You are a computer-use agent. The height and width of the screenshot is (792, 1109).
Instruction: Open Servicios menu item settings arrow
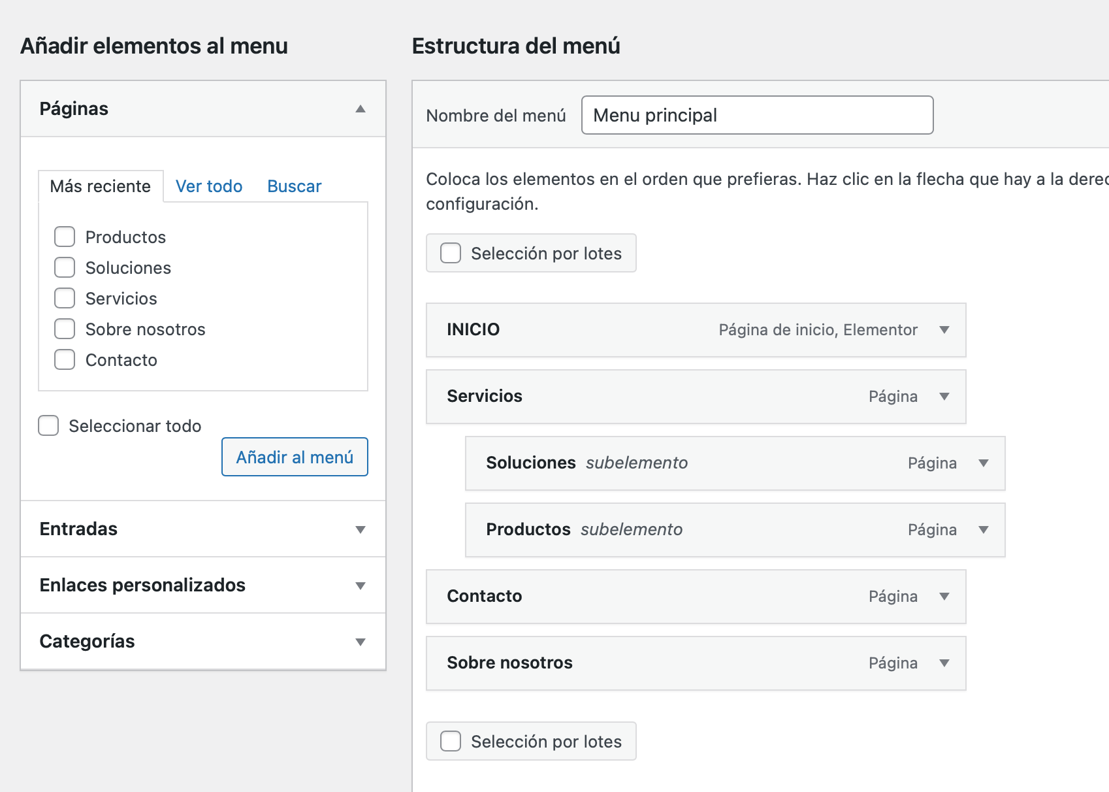[x=944, y=397]
